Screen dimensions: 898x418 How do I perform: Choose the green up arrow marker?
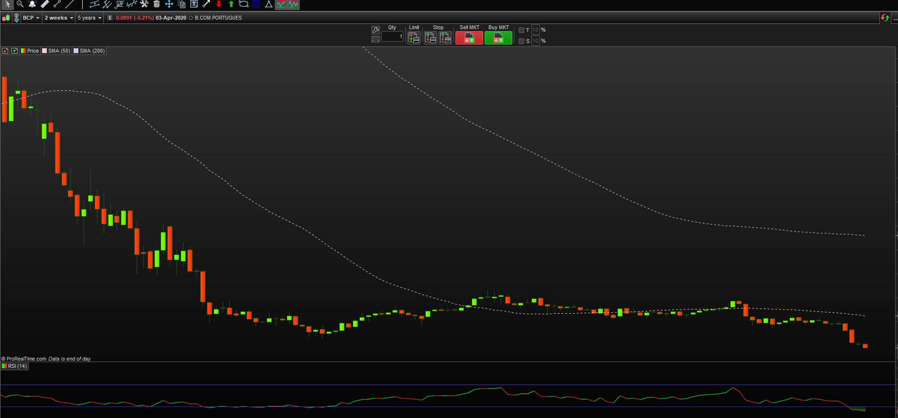tap(231, 4)
